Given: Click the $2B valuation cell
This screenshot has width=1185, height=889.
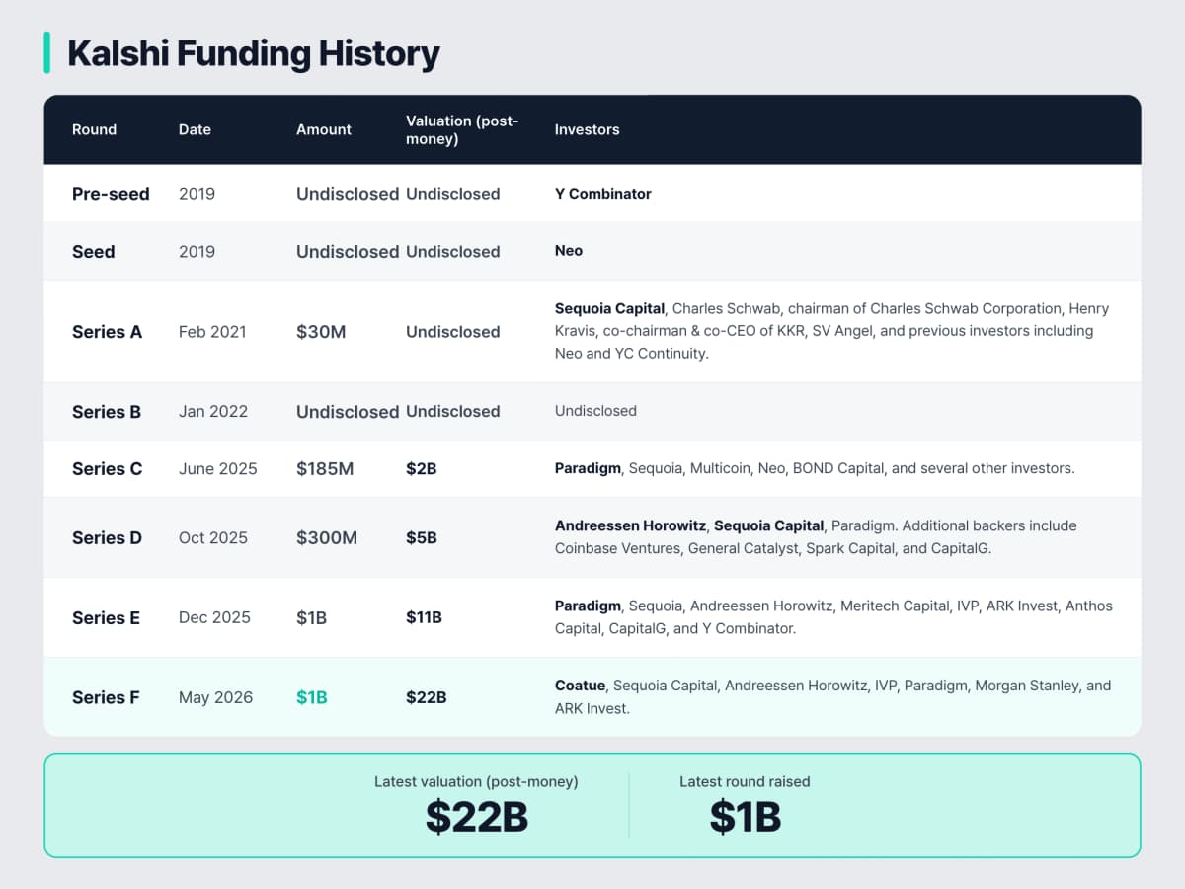Looking at the screenshot, I should point(421,469).
